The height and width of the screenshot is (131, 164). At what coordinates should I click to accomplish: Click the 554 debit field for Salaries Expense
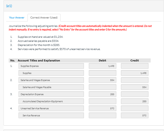[x=102, y=80]
